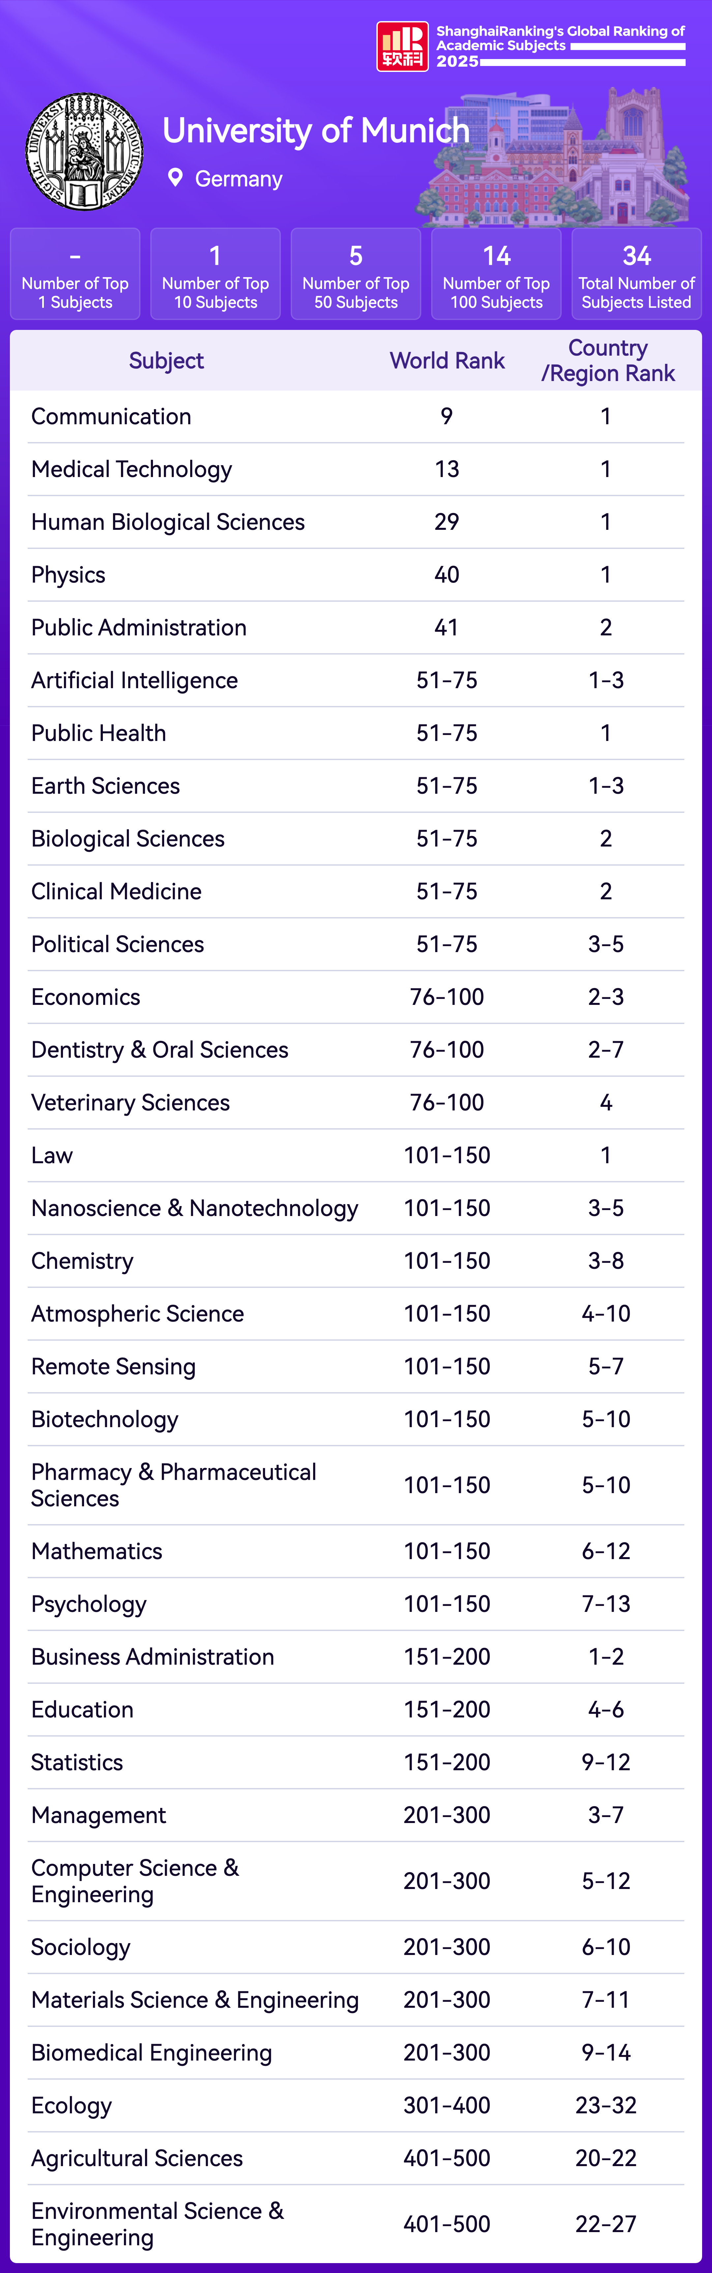This screenshot has height=2273, width=712.
Task: Open the University of Munich title
Action: pos(315,131)
